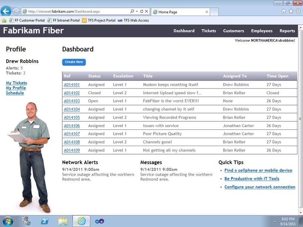Click the Create New button
Viewport: 303px width, 227px height.
74,62
